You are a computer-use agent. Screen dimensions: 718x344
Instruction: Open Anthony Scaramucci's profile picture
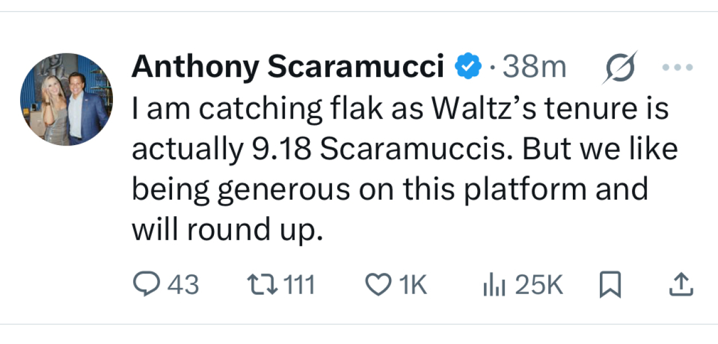point(69,99)
